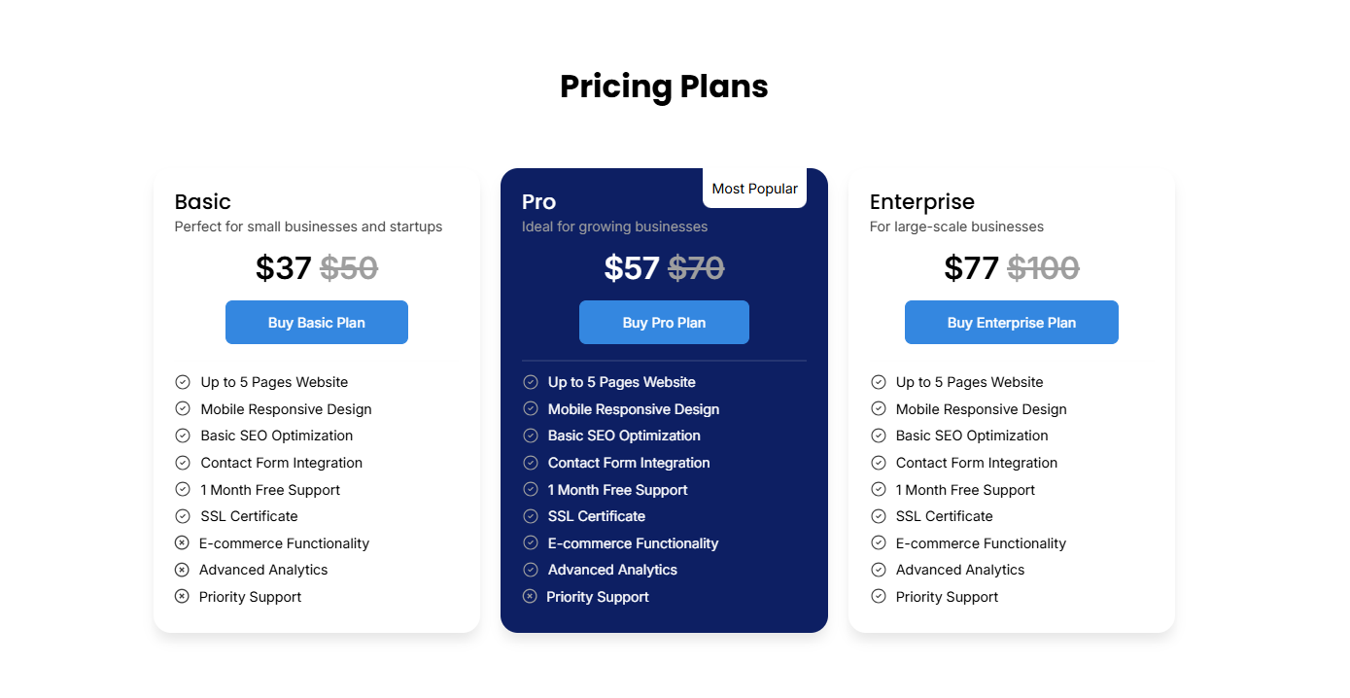This screenshot has width=1350, height=698.
Task: Click the Pro plan $57 price
Action: 632,267
